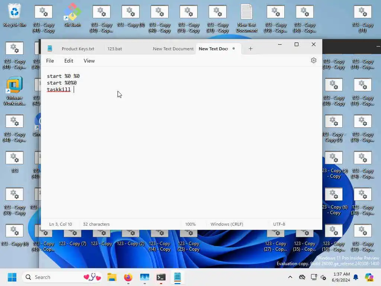The width and height of the screenshot is (381, 286).
Task: Select the Recycle Bin desktop icon
Action: (x=15, y=15)
